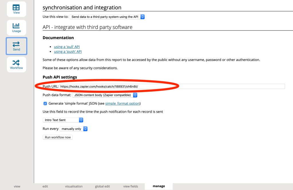Open the Usage chart icon
Screen dimensions: 293x190
pyautogui.click(x=16, y=28)
